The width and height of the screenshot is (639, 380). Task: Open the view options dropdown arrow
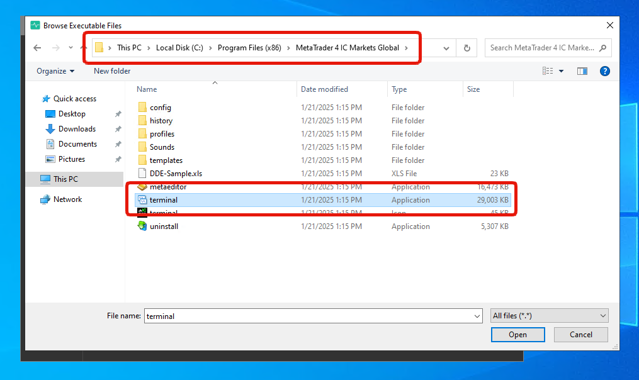pyautogui.click(x=561, y=71)
